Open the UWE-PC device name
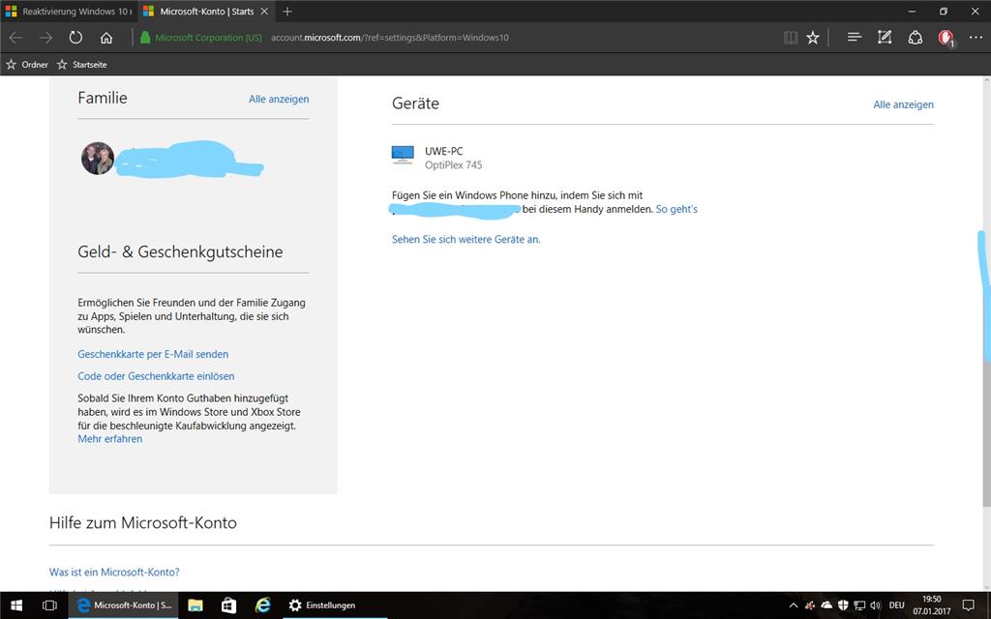This screenshot has height=619, width=991. (443, 151)
